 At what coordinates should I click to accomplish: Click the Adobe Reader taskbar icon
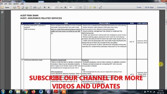click(x=56, y=92)
